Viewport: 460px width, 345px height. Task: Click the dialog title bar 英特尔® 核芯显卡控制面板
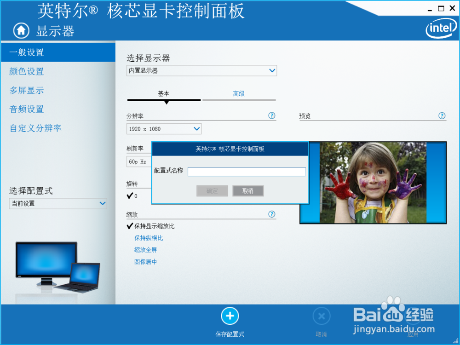pos(230,149)
